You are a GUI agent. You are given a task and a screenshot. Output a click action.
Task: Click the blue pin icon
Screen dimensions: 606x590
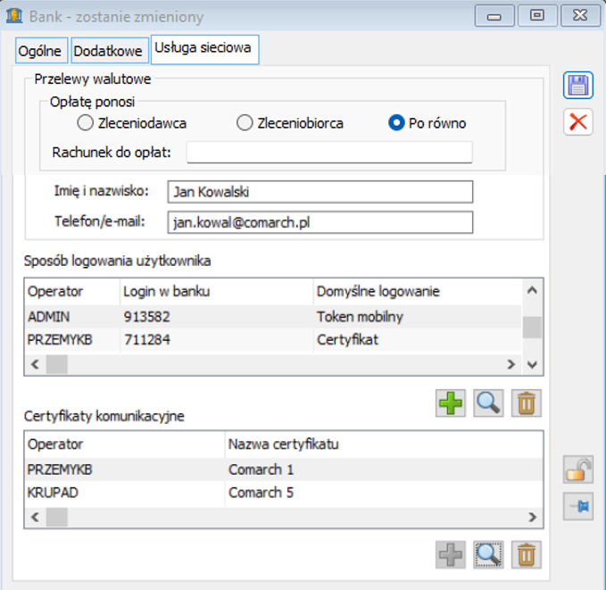pos(577,506)
